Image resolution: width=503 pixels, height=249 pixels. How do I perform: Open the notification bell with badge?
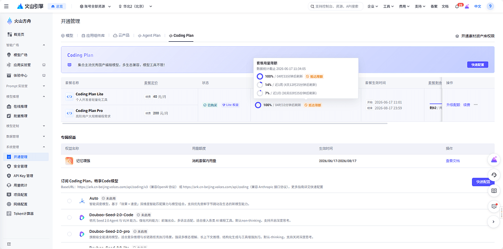pos(457,6)
